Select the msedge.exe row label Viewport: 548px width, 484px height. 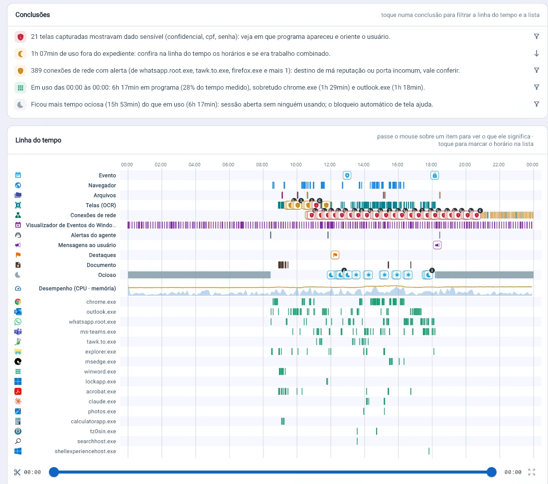(x=101, y=362)
